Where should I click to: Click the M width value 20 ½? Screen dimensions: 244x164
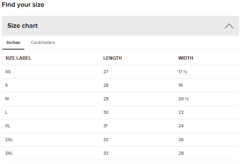click(x=183, y=99)
